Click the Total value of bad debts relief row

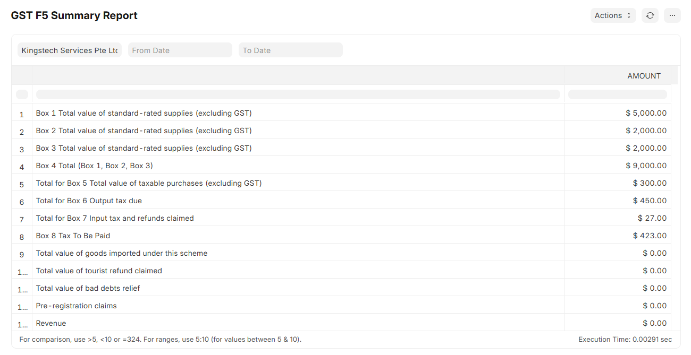88,288
